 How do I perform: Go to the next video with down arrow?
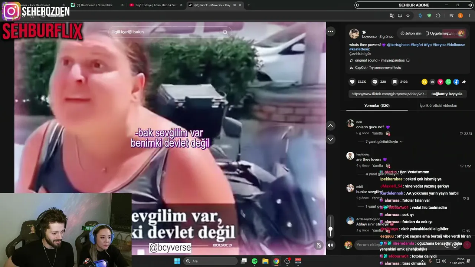click(331, 139)
